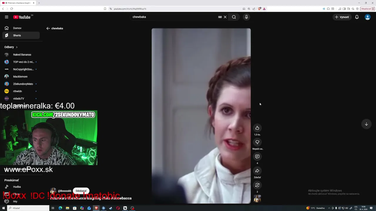Open Brave Leo AI sparkle icon
This screenshot has height=211, width=376.
[353, 9]
